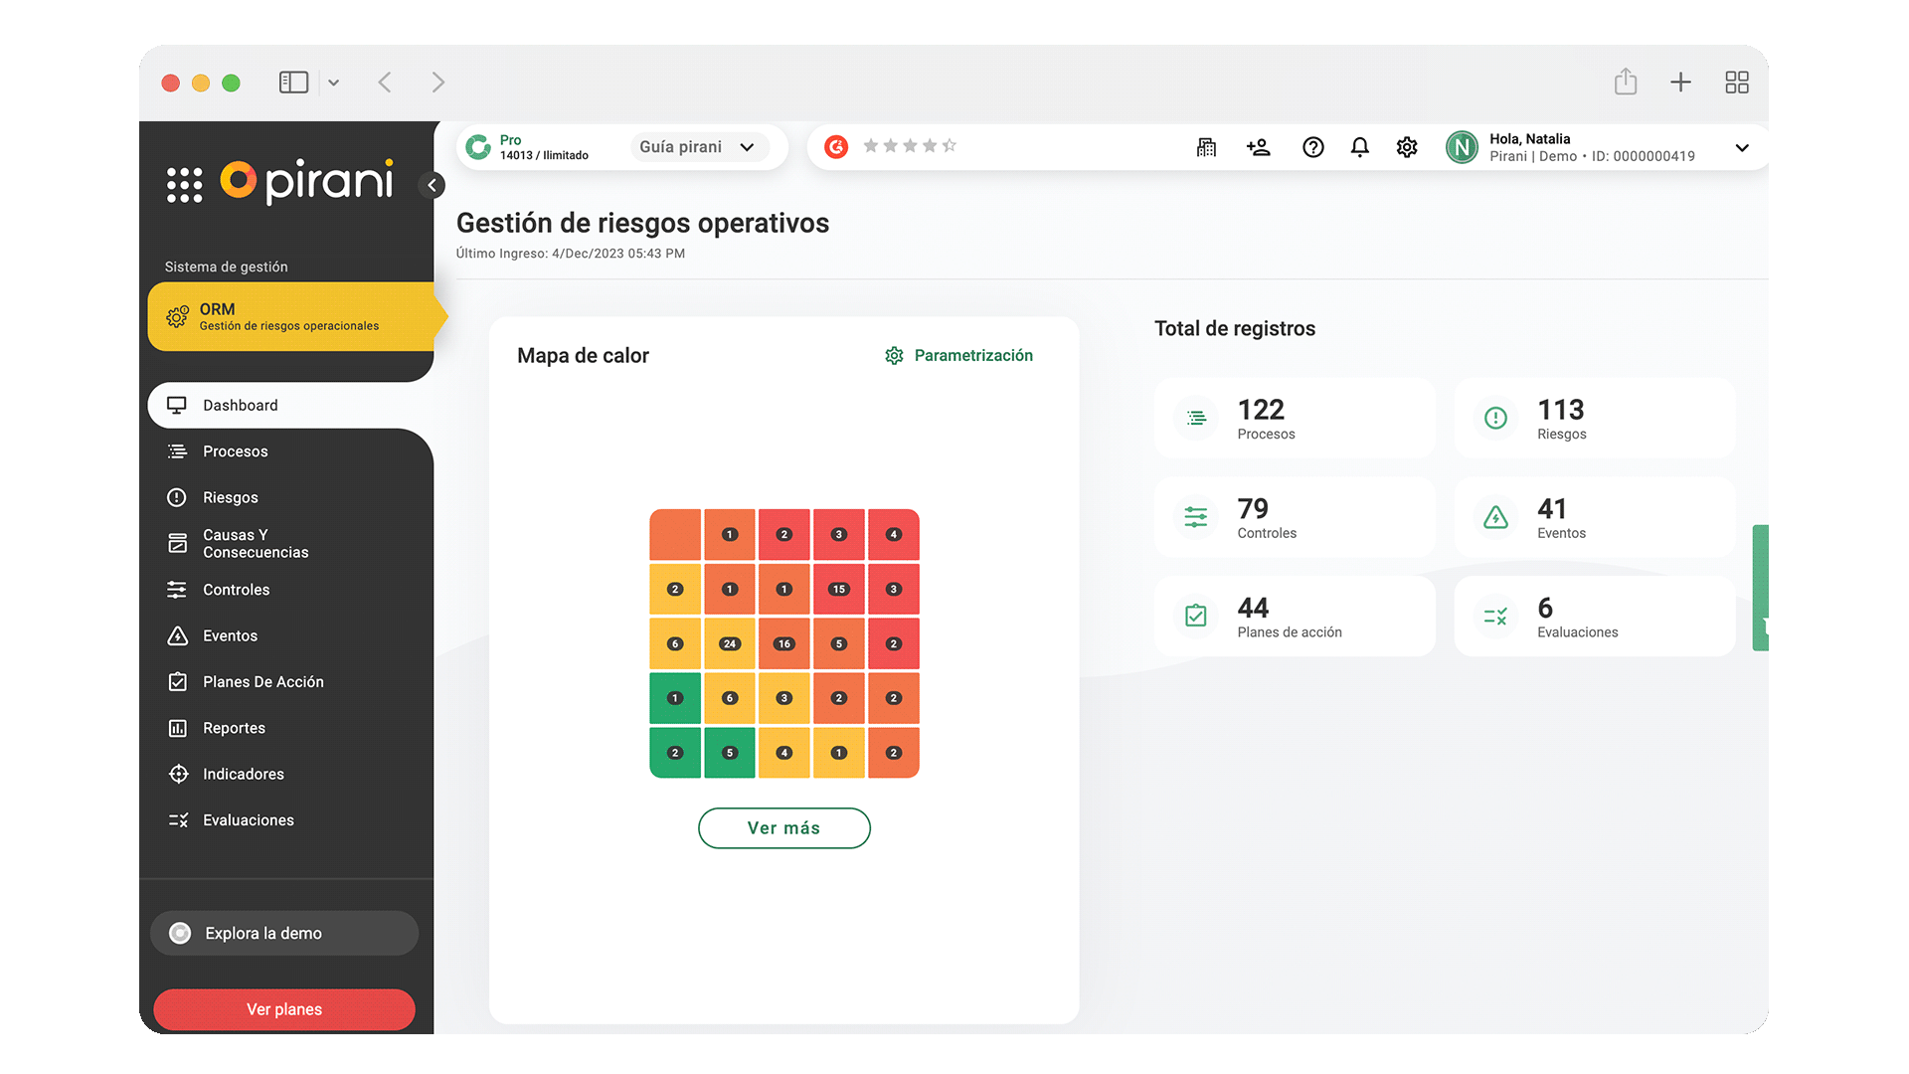This screenshot has height=1074, width=1909.
Task: Click the help question mark icon
Action: click(x=1312, y=147)
